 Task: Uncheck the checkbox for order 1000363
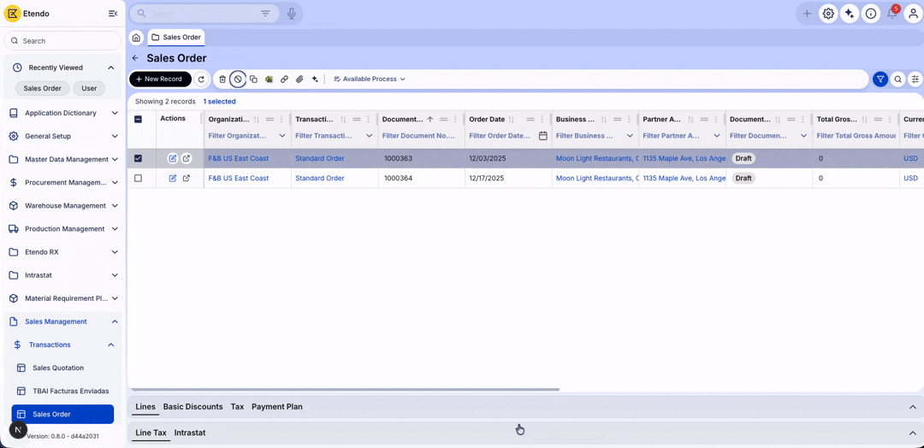click(138, 158)
